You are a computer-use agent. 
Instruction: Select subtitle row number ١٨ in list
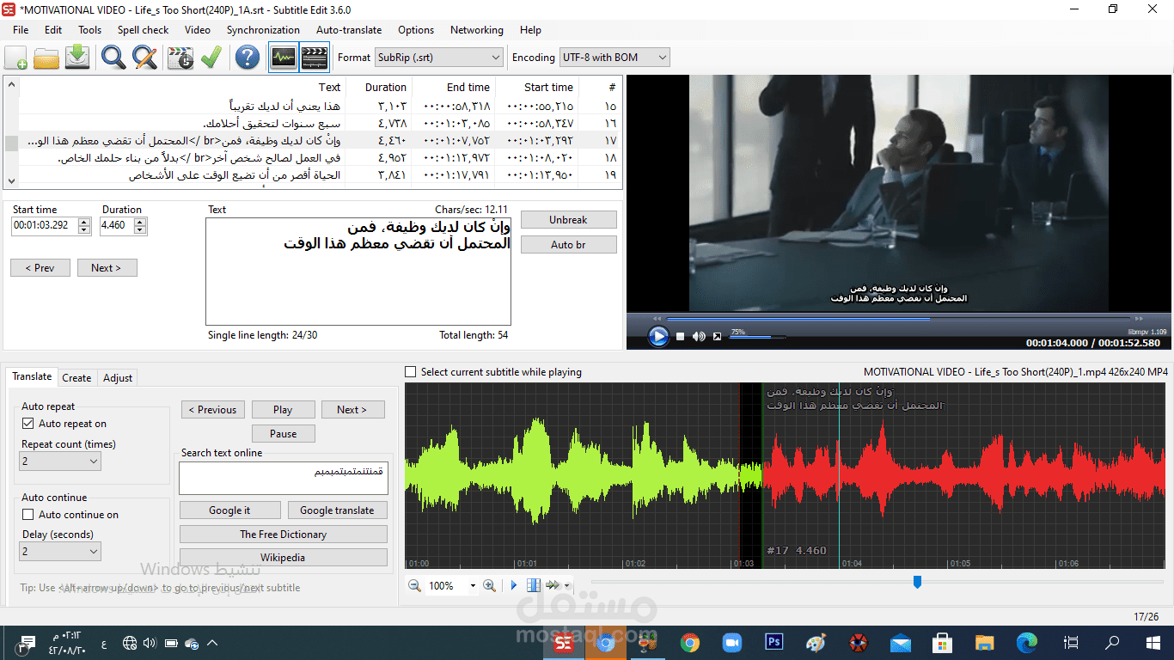pyautogui.click(x=321, y=158)
